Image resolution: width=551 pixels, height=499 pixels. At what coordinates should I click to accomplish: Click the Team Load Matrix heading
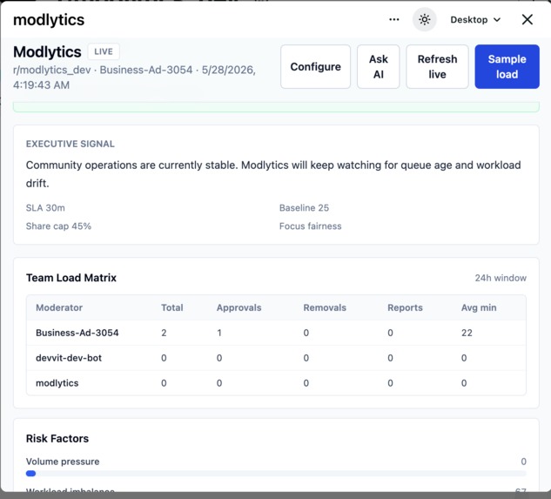71,278
